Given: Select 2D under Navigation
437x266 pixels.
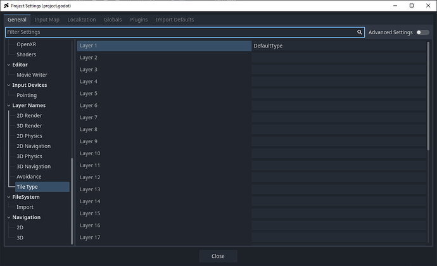Looking at the screenshot, I should [20, 227].
